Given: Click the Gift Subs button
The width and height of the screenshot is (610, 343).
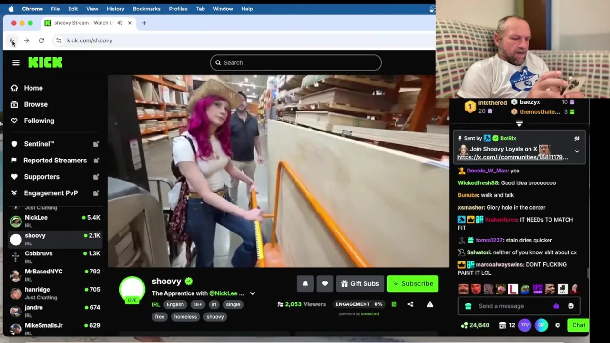Looking at the screenshot, I should point(360,283).
